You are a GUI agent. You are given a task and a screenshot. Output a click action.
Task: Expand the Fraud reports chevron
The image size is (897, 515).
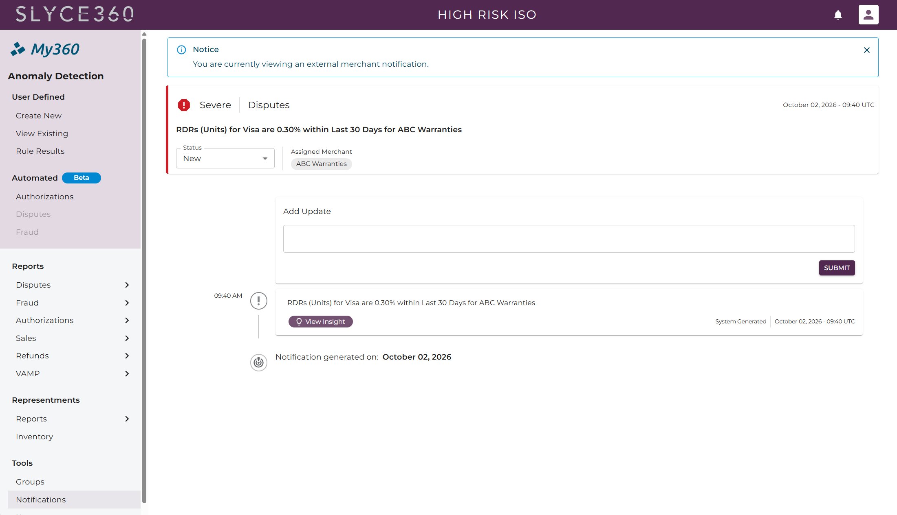[x=127, y=303]
